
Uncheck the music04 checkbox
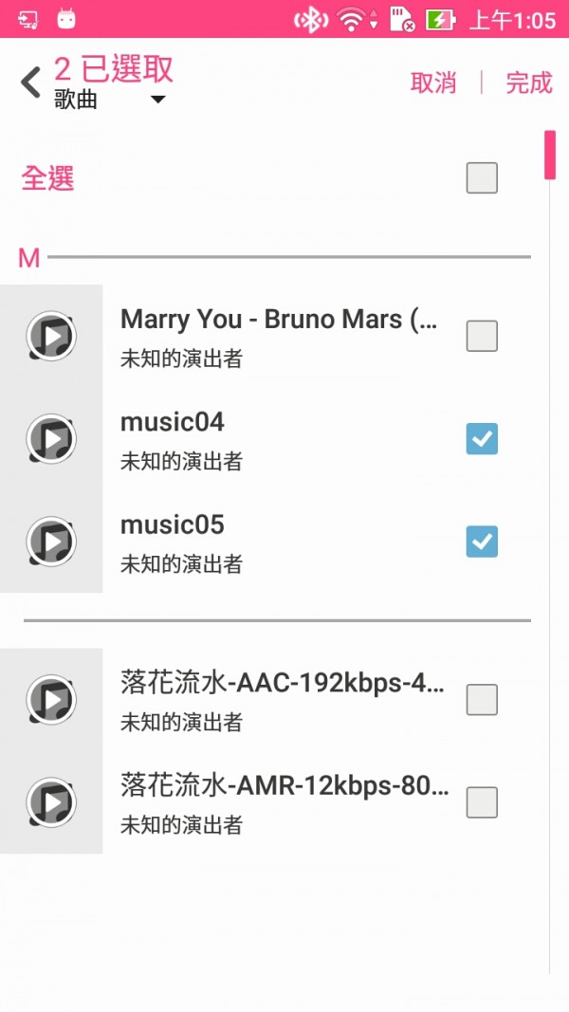point(482,439)
